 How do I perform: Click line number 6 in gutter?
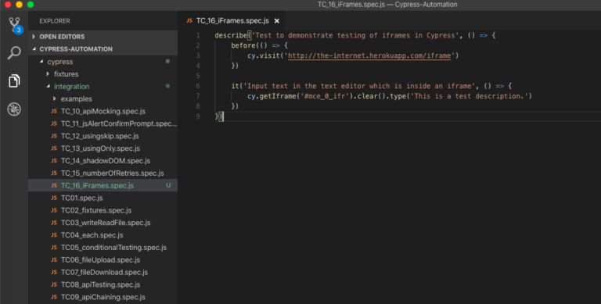[x=198, y=86]
